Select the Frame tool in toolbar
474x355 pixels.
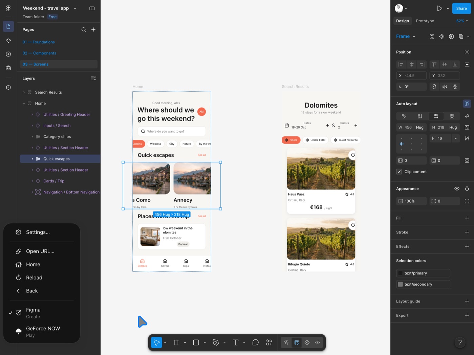pos(176,342)
